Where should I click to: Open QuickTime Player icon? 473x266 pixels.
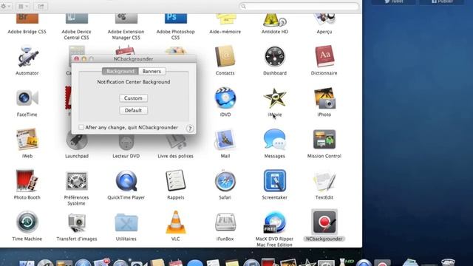pos(126,180)
